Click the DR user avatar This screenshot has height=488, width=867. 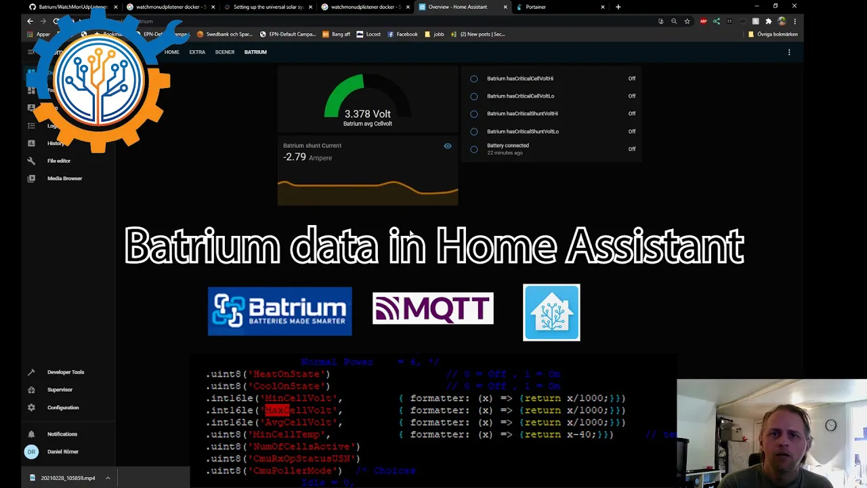point(31,451)
